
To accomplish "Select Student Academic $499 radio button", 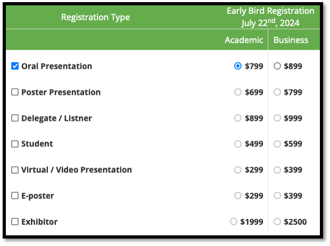I will 238,144.
